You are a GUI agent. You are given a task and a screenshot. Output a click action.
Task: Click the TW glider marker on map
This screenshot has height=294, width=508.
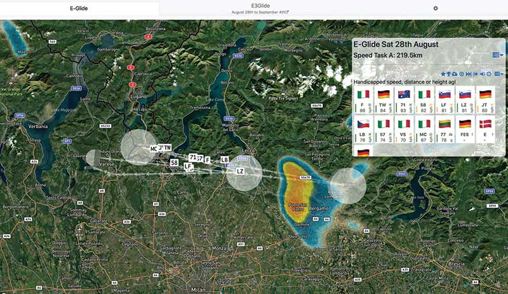(167, 148)
